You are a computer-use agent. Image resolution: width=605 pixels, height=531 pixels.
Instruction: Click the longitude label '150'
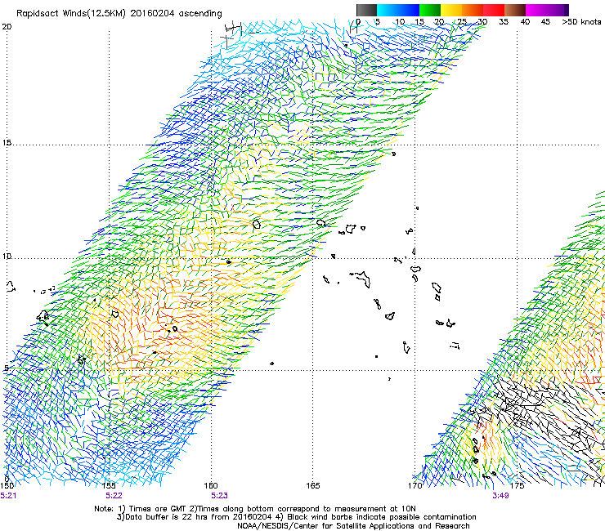click(x=7, y=486)
